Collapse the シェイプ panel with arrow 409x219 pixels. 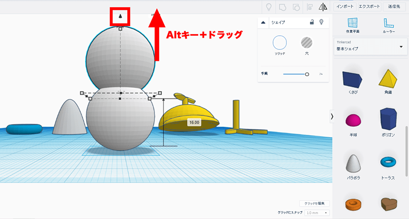pos(263,22)
